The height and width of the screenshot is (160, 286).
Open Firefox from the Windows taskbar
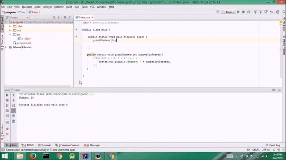(33, 156)
